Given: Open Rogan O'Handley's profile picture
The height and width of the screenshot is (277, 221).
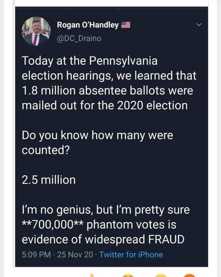Looking at the screenshot, I should coord(36,31).
